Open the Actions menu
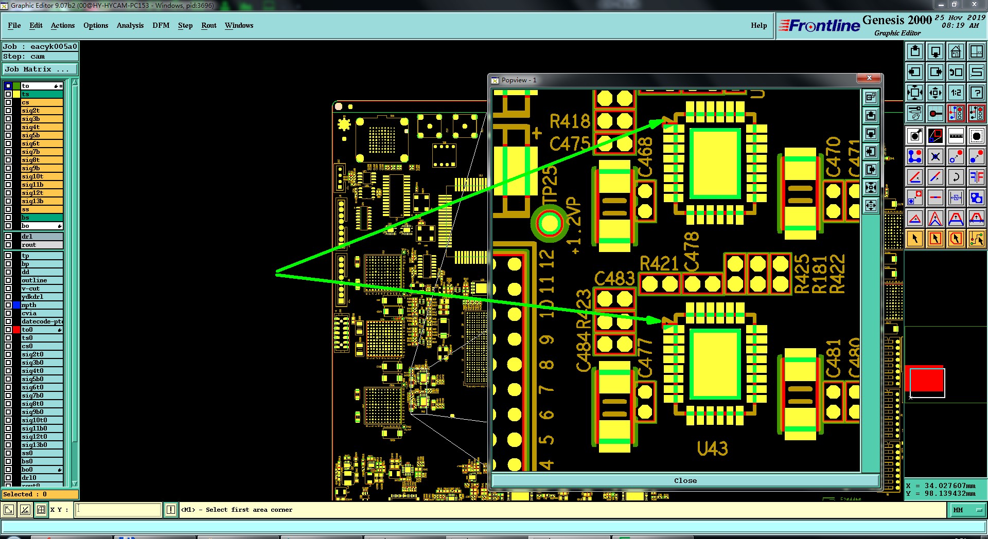The height and width of the screenshot is (539, 988). pyautogui.click(x=63, y=25)
